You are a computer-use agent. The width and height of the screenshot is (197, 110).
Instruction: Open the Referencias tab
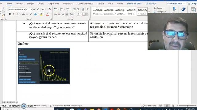[68, 4]
